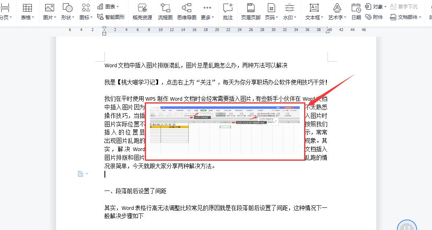Click the paragraph layout icon in left margin

pyautogui.click(x=80, y=174)
